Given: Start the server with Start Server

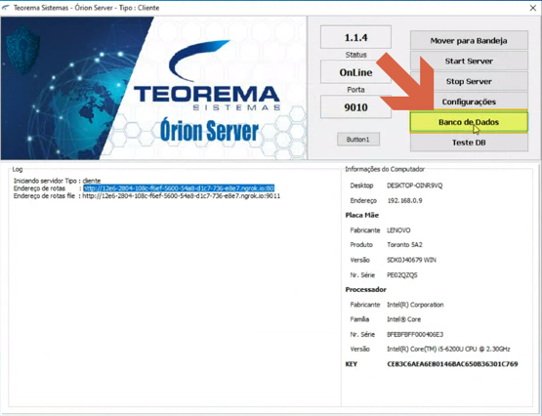Looking at the screenshot, I should (x=469, y=62).
